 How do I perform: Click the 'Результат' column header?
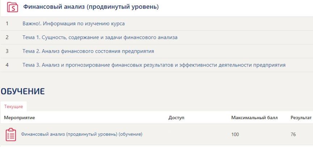coord(301,118)
